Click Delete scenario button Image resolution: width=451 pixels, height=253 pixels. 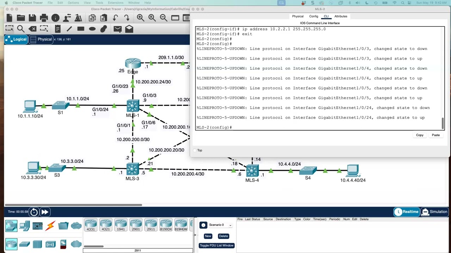click(x=223, y=236)
